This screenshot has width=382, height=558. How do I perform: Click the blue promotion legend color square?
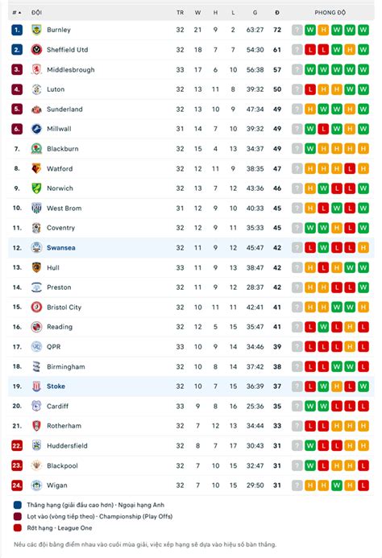click(18, 505)
